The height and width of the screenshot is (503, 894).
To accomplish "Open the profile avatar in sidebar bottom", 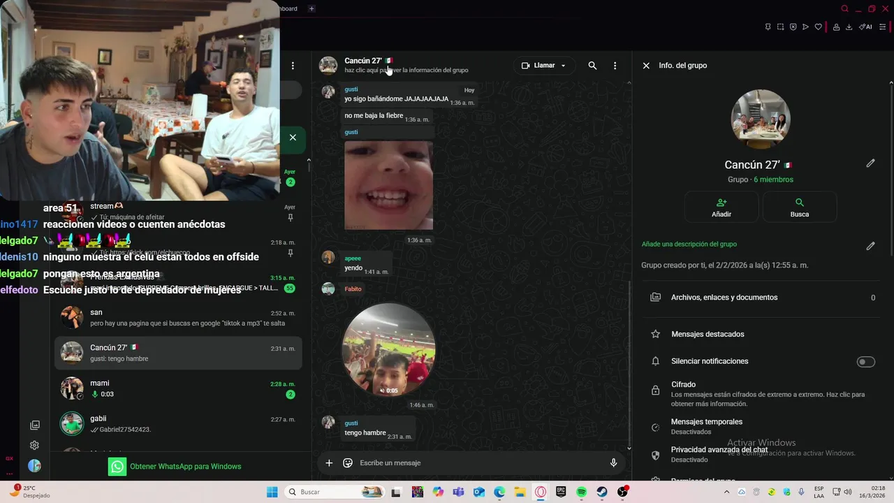I will pos(34,466).
